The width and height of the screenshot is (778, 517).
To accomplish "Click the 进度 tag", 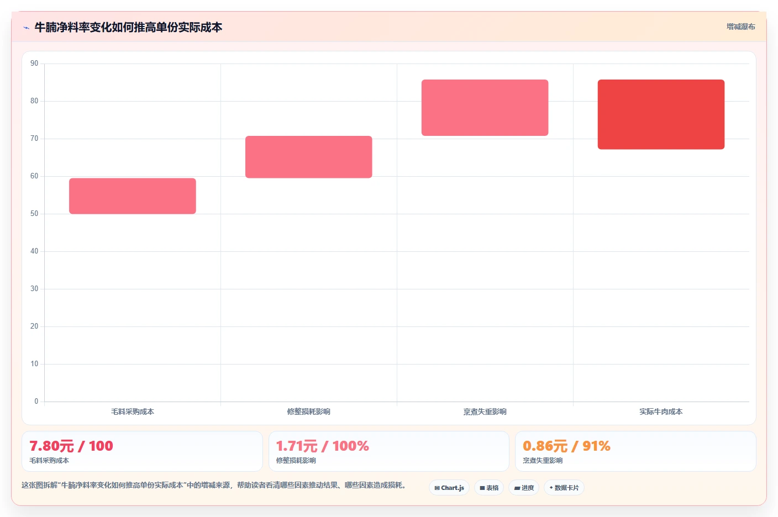I will 524,488.
